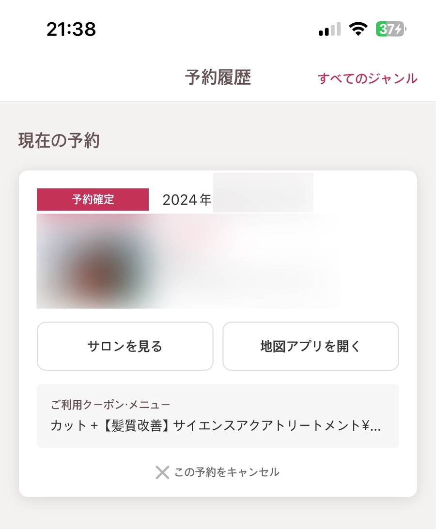Tap the 21:38 clock in status bar
Viewport: 436px width, 529px height.
pyautogui.click(x=71, y=29)
